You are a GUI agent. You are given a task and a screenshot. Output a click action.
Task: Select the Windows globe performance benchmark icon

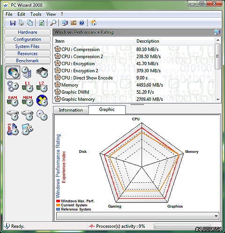point(13,72)
